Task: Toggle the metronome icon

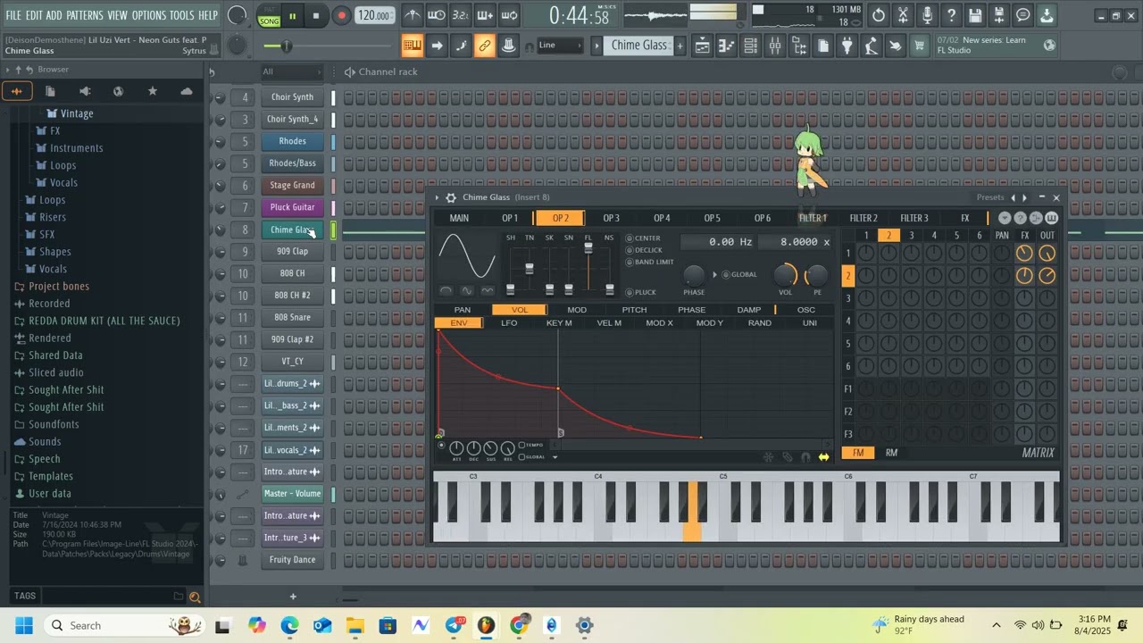Action: 413,15
